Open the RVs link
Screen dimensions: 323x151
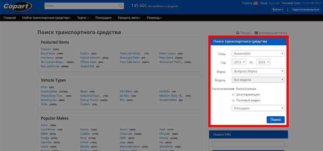tap(122, 100)
